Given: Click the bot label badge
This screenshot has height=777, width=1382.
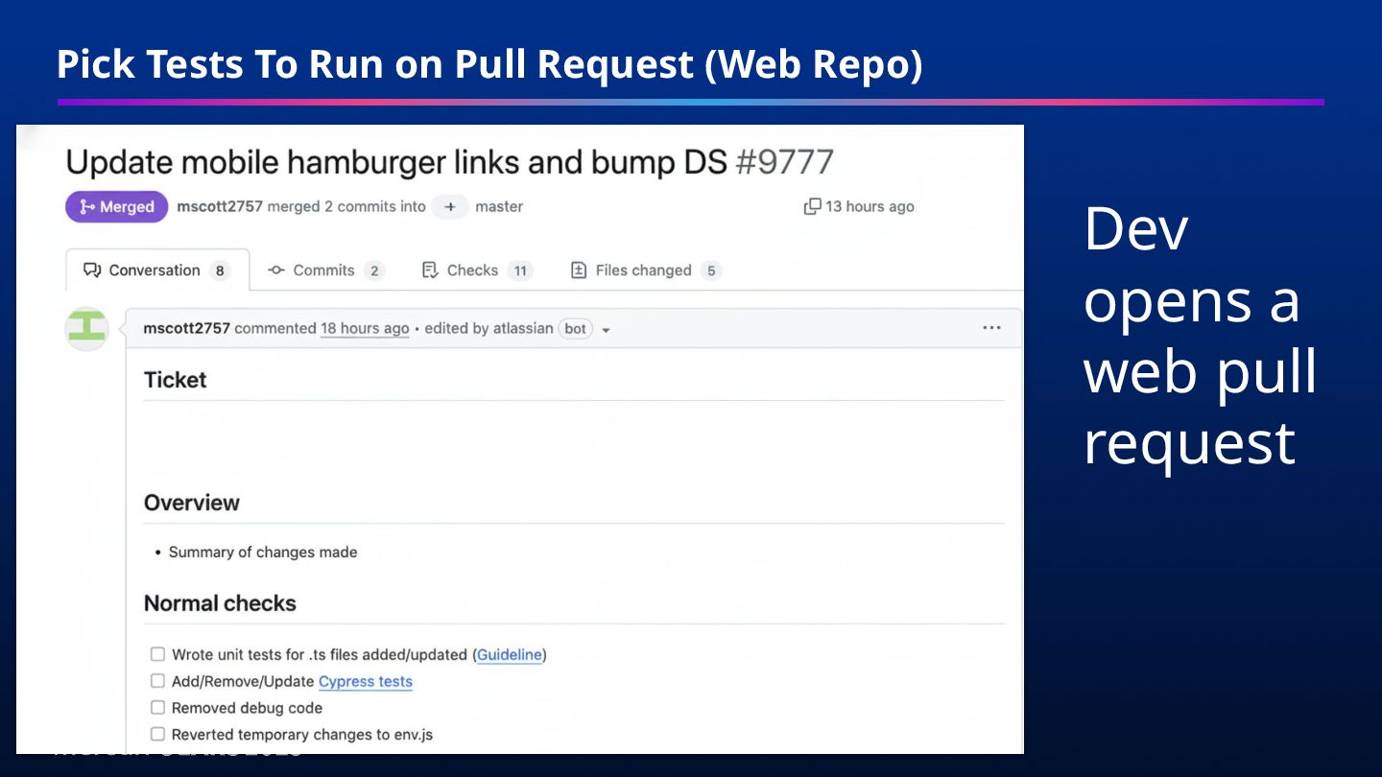Looking at the screenshot, I should click(575, 328).
